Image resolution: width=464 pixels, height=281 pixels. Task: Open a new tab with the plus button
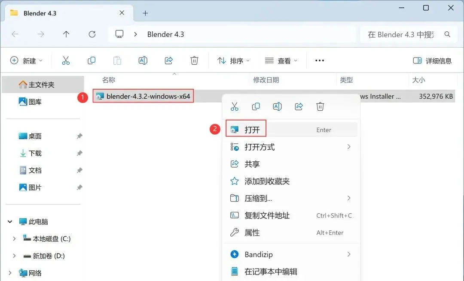[145, 13]
